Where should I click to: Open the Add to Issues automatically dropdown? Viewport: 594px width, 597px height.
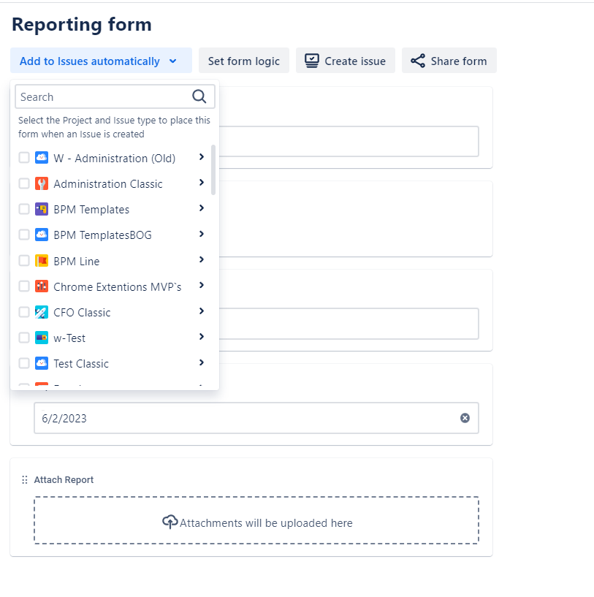tap(100, 60)
